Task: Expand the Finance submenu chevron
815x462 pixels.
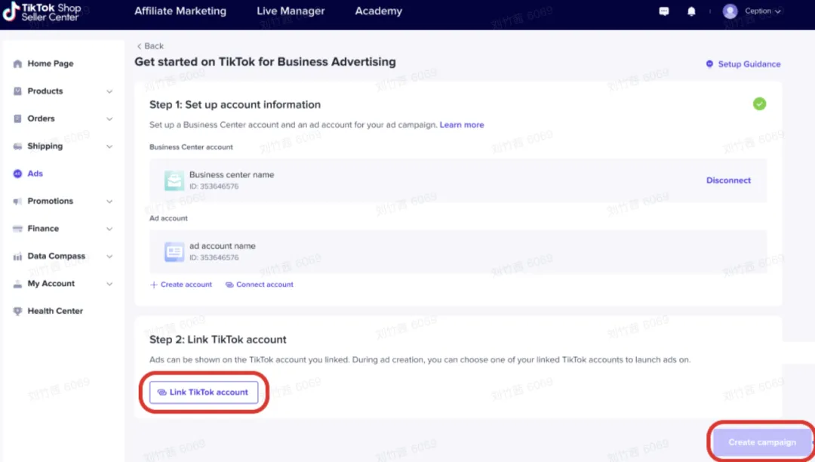Action: (x=109, y=229)
